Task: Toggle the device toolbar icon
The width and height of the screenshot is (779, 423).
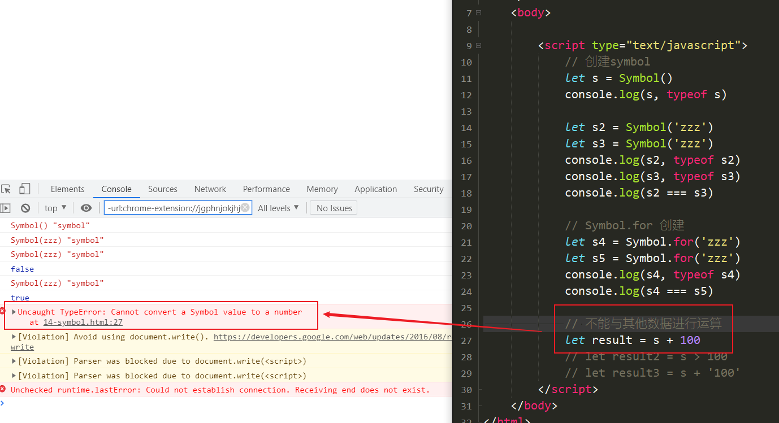Action: point(24,189)
